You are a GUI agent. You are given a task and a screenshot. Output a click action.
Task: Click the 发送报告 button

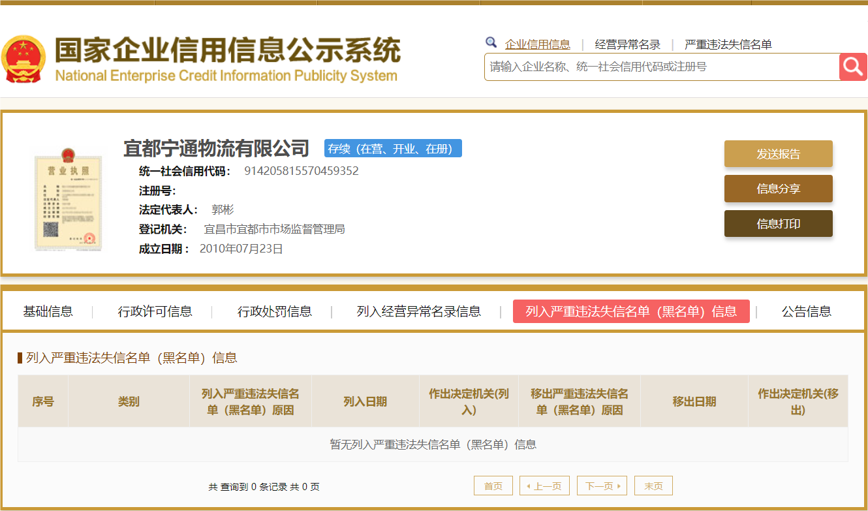point(779,154)
